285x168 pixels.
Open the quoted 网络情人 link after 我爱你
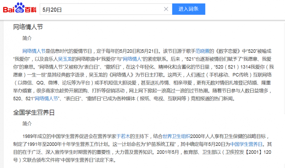pos(133,59)
